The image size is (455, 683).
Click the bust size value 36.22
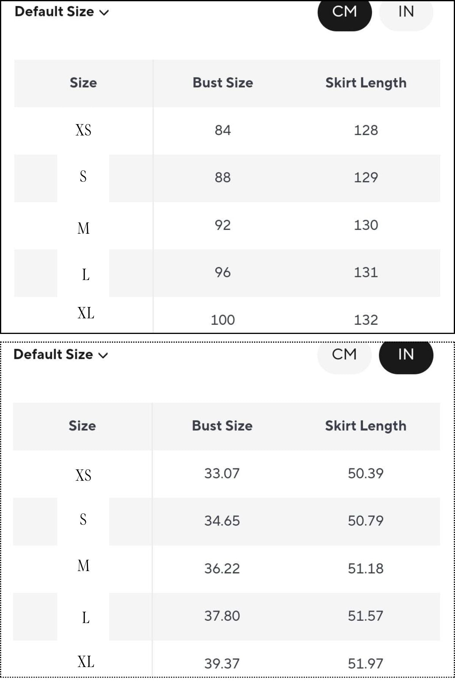[x=222, y=568]
